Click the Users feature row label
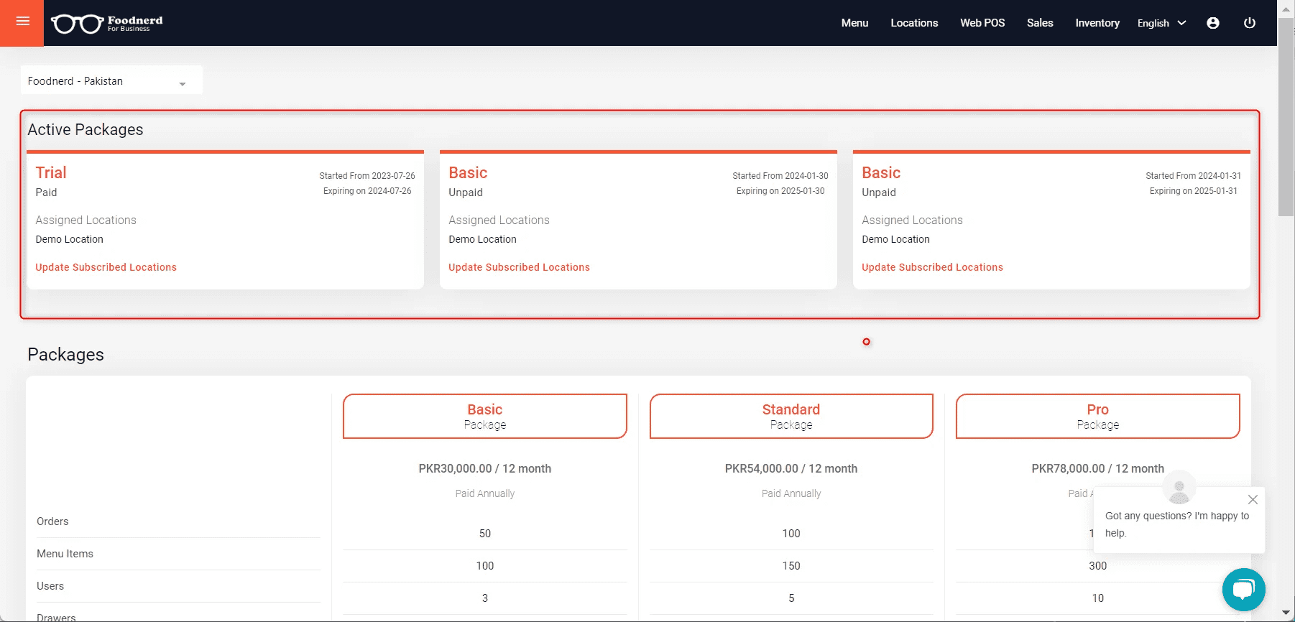 click(x=50, y=586)
